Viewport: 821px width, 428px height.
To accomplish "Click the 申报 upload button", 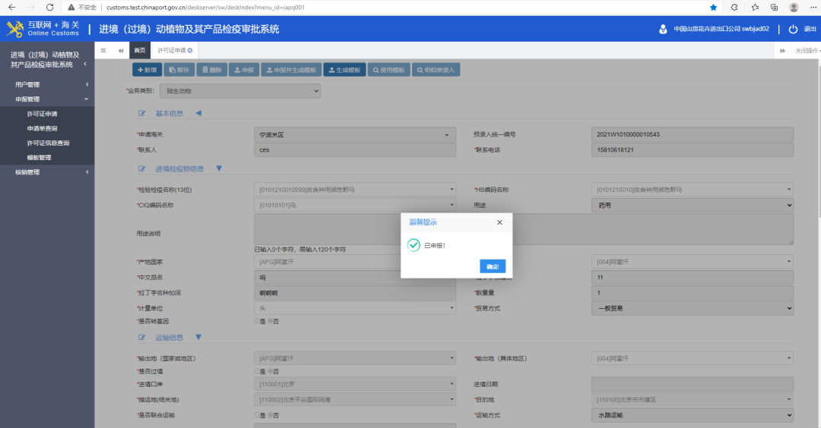I will [244, 70].
